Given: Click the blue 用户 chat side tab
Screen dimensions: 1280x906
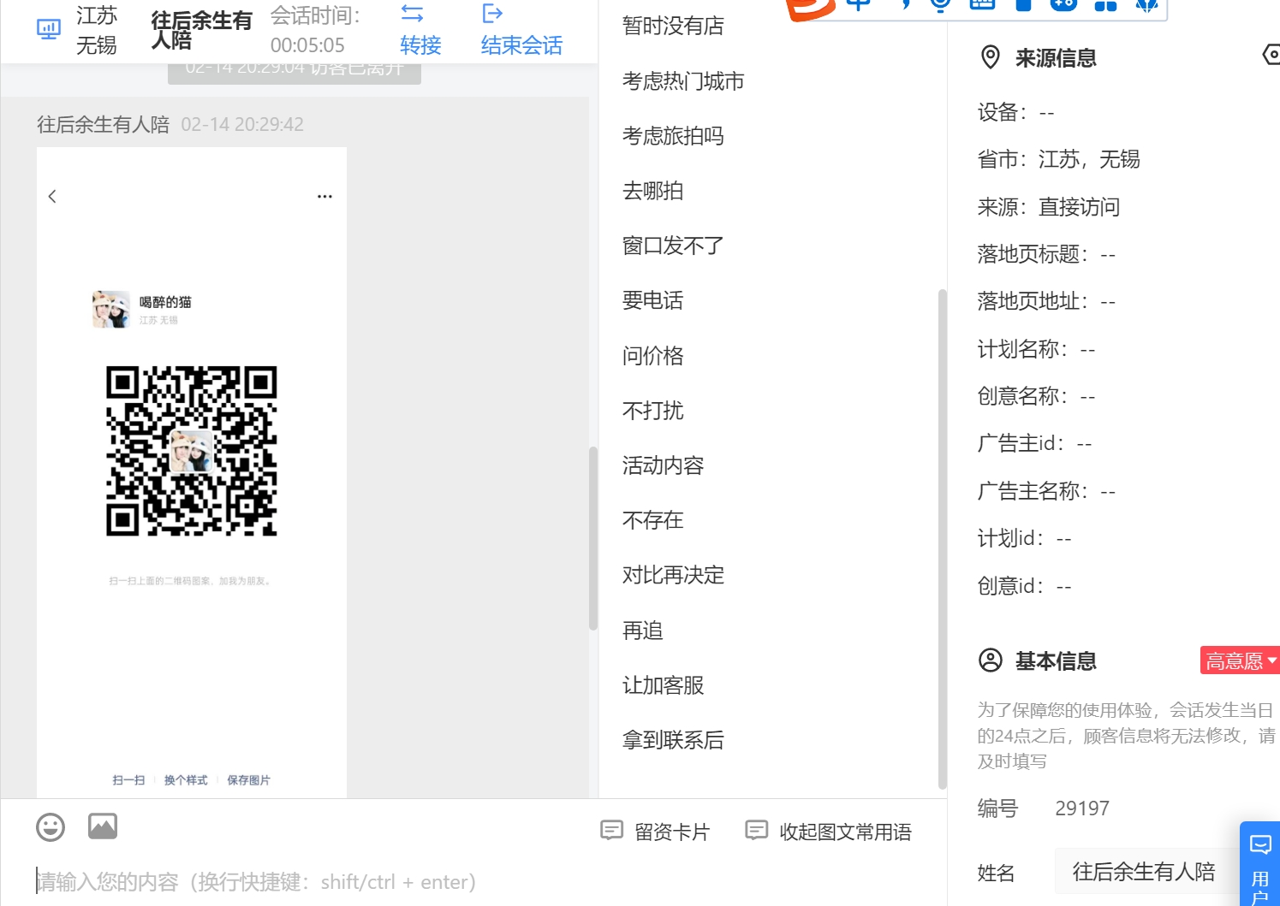Looking at the screenshot, I should 1260,864.
